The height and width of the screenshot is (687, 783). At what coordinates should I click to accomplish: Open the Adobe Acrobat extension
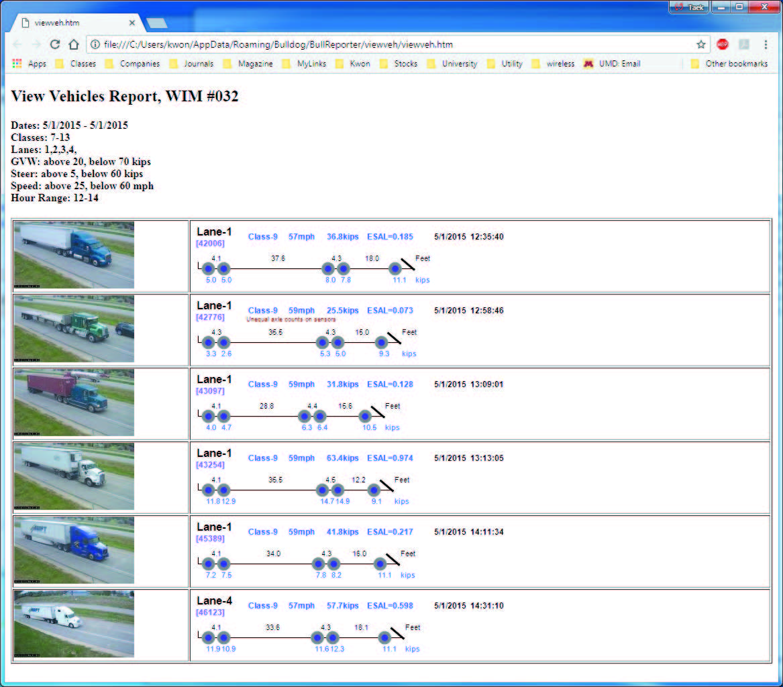click(x=744, y=44)
